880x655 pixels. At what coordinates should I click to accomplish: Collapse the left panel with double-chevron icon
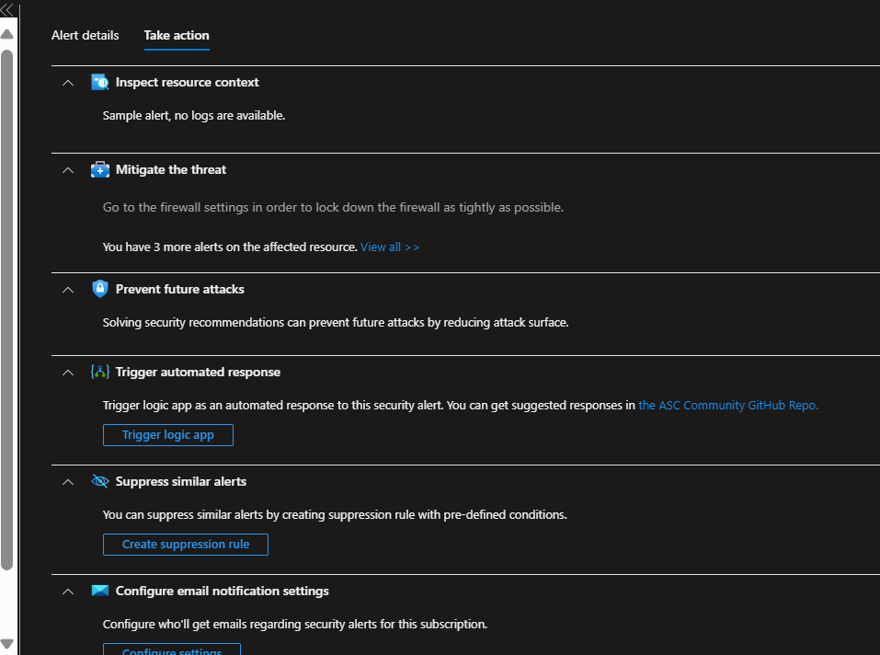point(7,9)
